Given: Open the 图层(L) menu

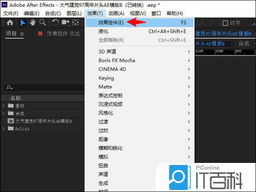Looking at the screenshot, I should tap(74, 14).
